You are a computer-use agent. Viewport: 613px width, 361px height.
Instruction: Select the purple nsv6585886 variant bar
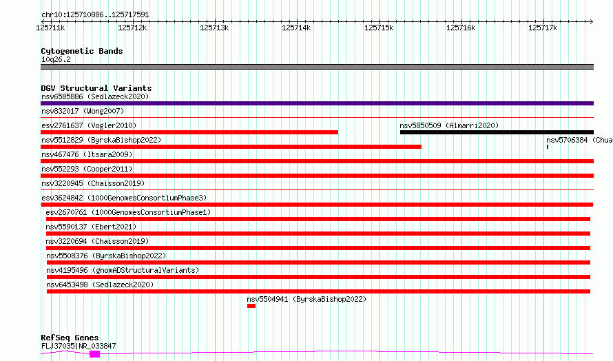[317, 103]
